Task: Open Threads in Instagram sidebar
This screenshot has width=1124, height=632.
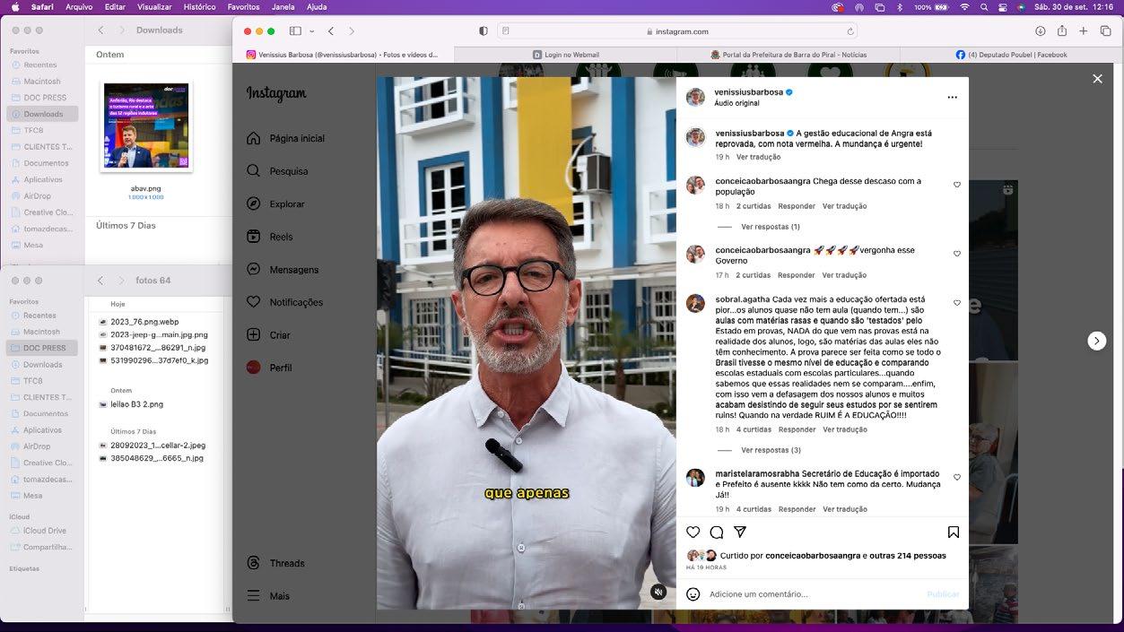Action: 275,564
